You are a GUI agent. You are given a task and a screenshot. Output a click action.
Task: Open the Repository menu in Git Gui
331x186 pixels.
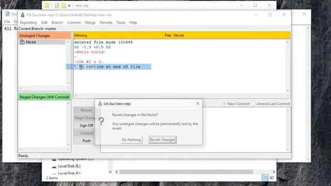tap(28, 22)
